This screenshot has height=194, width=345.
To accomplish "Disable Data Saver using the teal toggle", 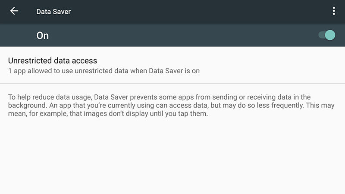I will pos(327,35).
